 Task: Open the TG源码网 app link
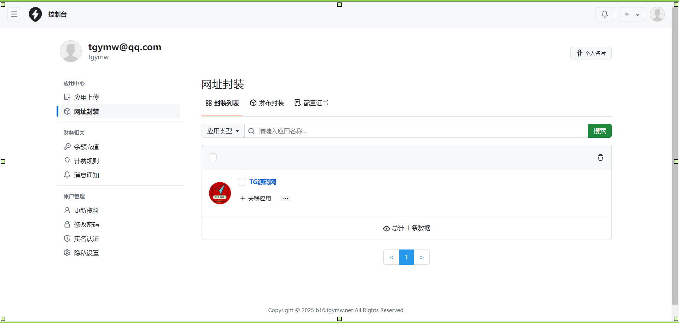263,182
